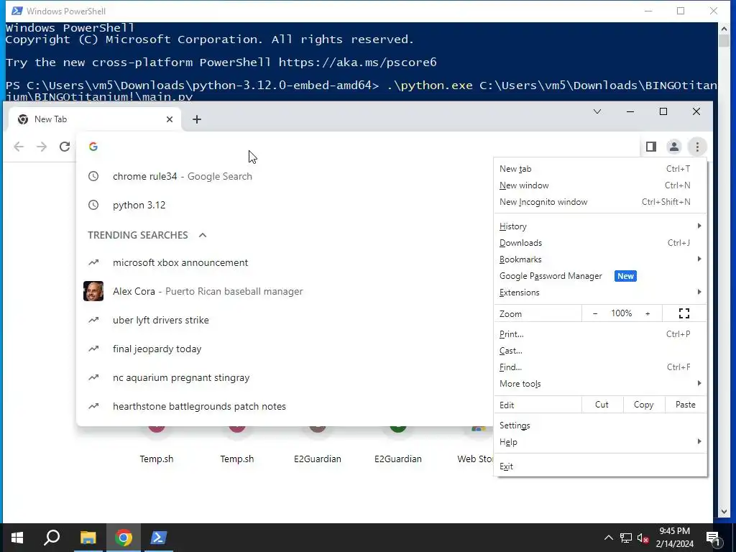
Task: Switch to PowerShell via taskbar icon
Action: click(158, 538)
